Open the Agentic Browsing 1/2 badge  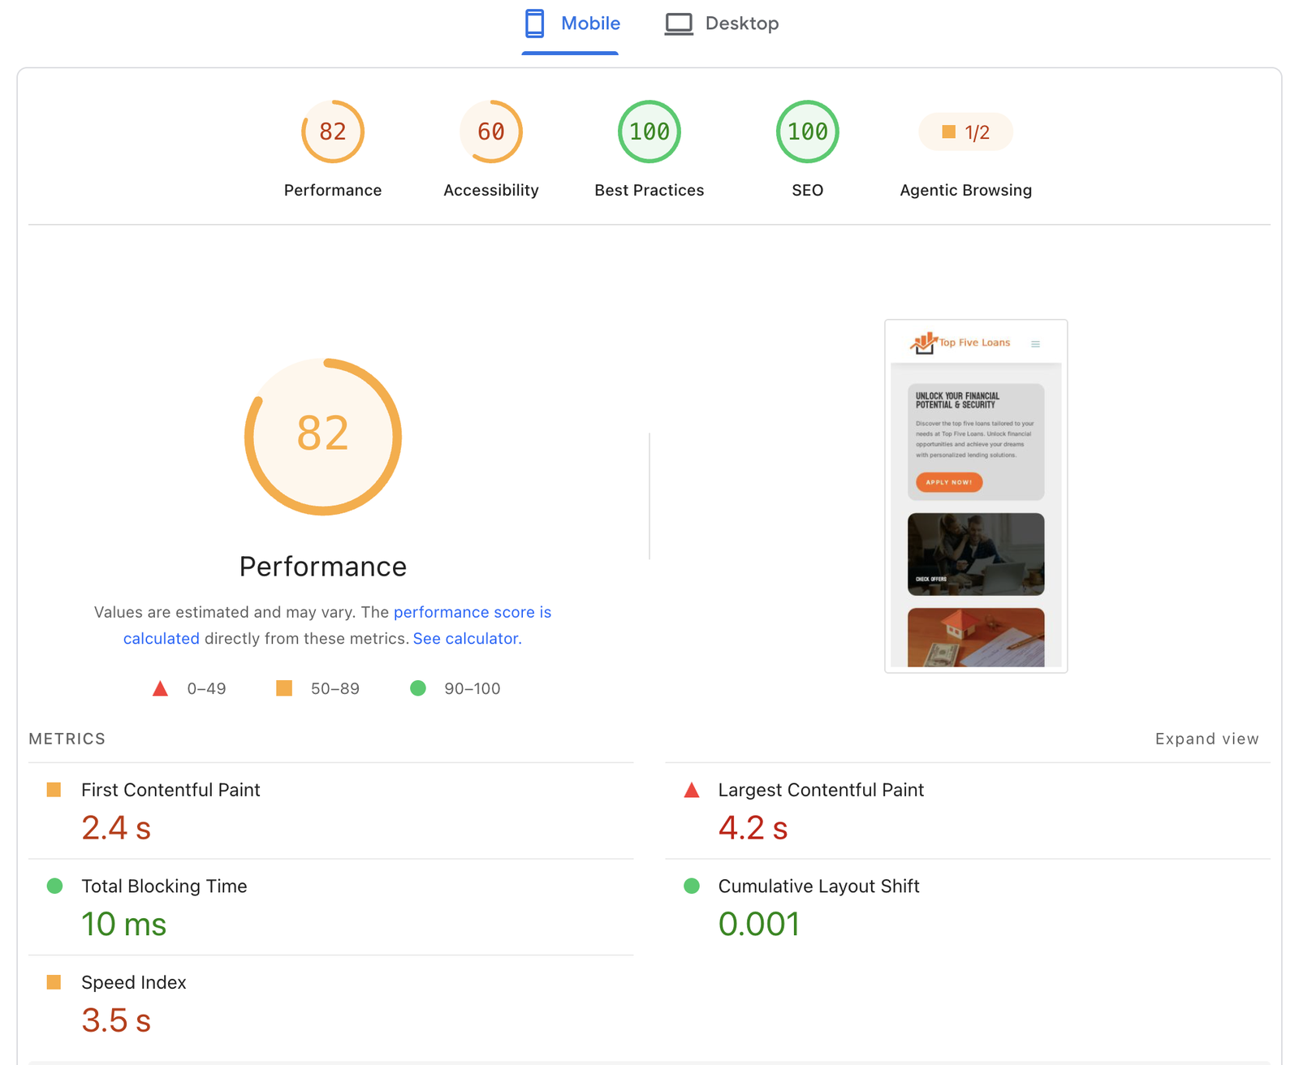(x=966, y=132)
